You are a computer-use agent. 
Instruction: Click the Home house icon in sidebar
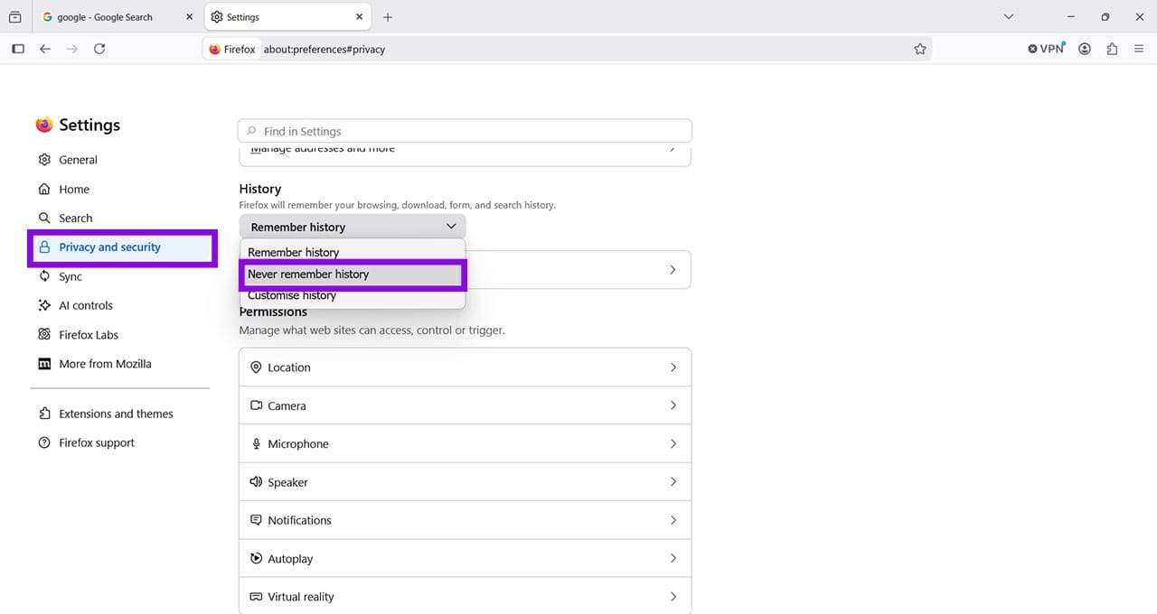(x=44, y=189)
